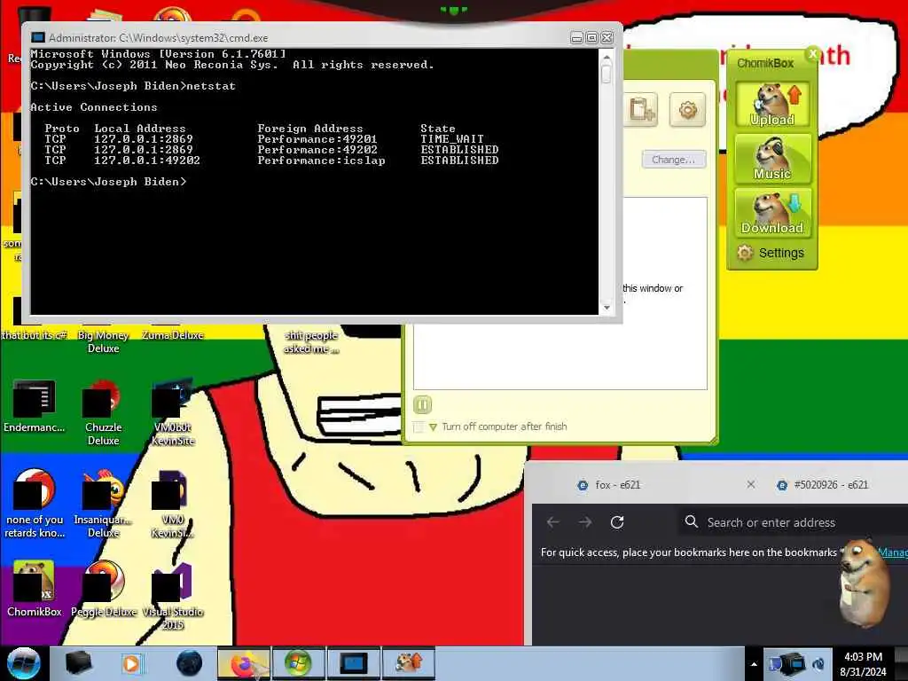Click the dark blue globe taskbar icon
Screen dimensions: 908x681
pyautogui.click(x=189, y=663)
